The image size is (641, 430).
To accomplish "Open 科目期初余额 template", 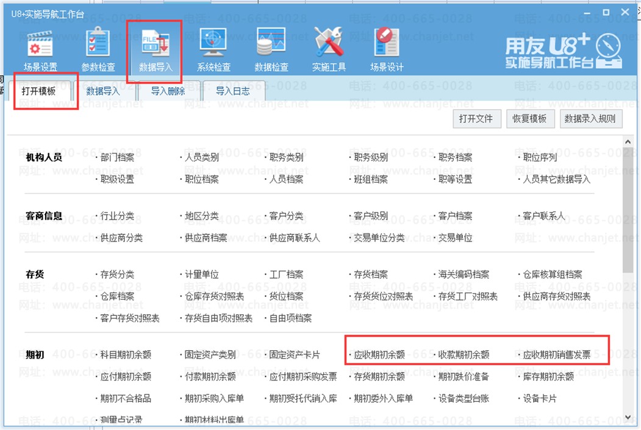I will click(x=126, y=355).
